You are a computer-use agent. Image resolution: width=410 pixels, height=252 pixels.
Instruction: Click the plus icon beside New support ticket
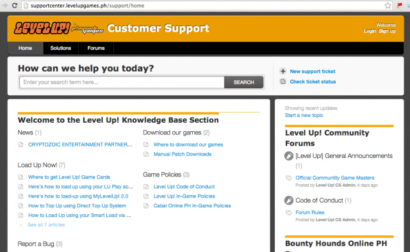click(283, 71)
